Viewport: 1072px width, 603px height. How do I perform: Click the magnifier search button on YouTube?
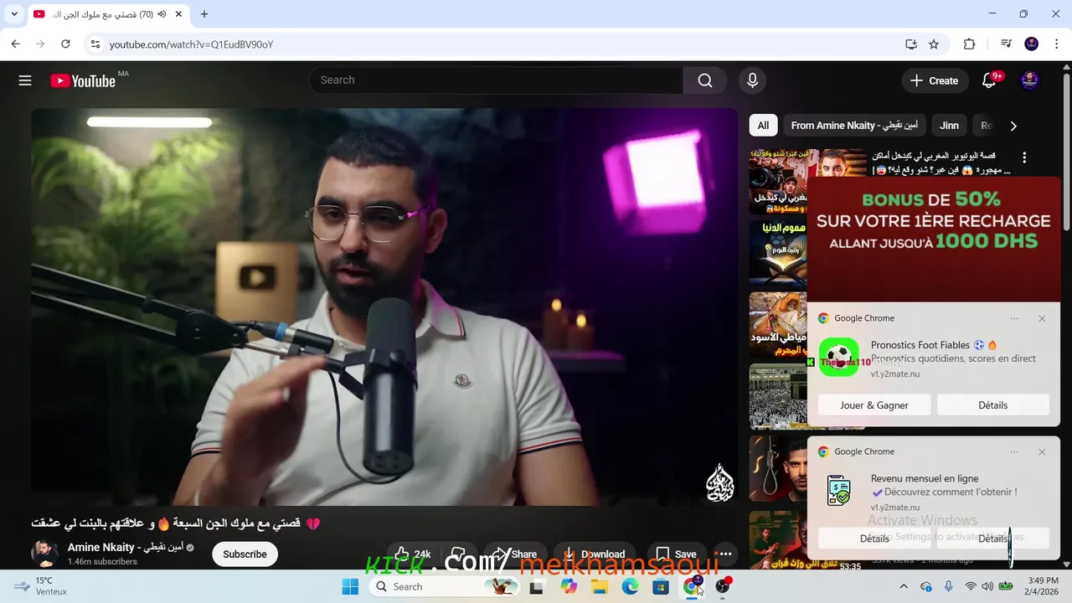[705, 80]
